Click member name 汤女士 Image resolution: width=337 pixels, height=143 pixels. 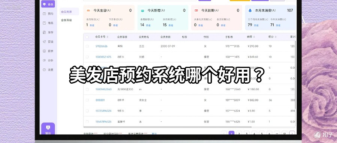[x=143, y=100]
